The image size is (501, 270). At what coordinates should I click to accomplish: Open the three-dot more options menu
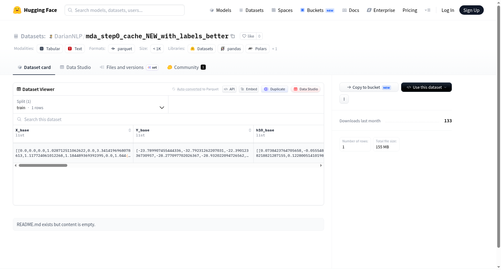344,99
